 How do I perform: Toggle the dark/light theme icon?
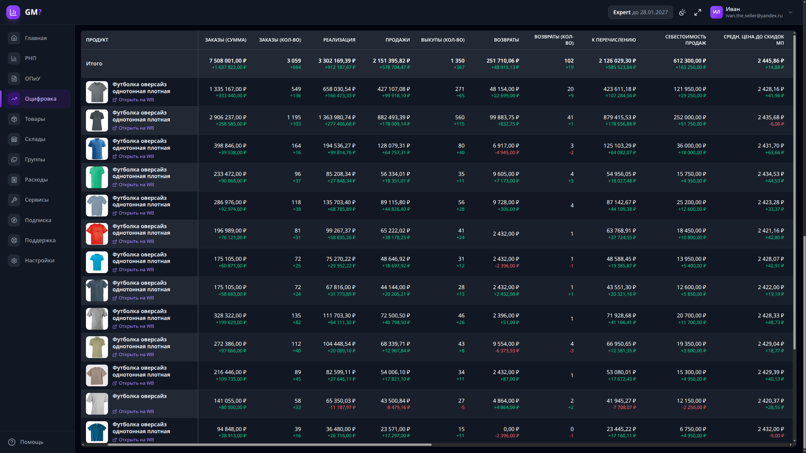pos(682,12)
